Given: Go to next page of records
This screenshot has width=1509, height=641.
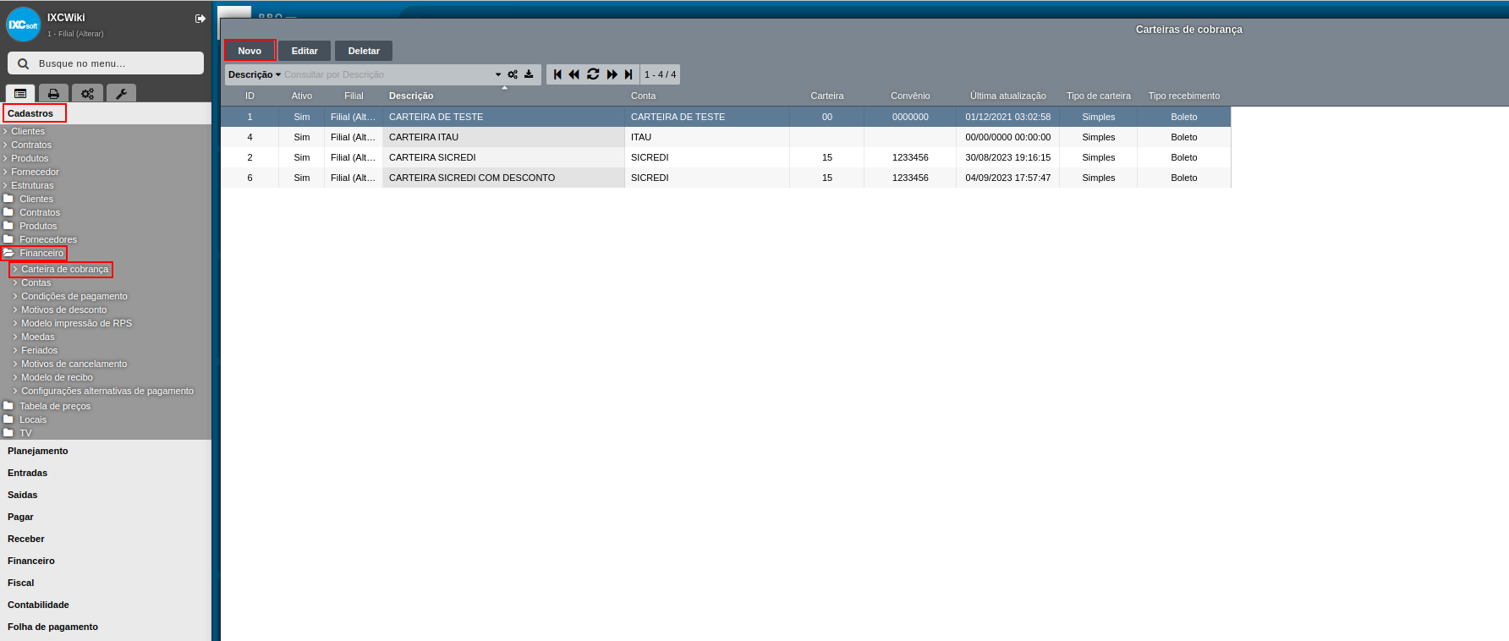Looking at the screenshot, I should (x=612, y=74).
